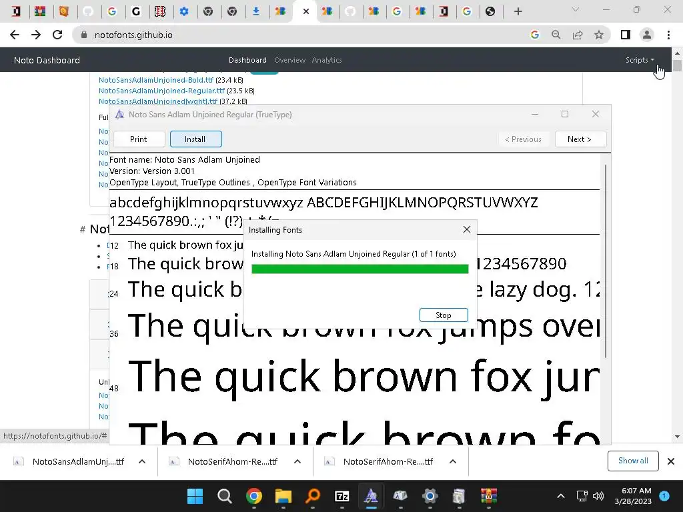Switch to the Downloads arrow tab

pos(256,11)
